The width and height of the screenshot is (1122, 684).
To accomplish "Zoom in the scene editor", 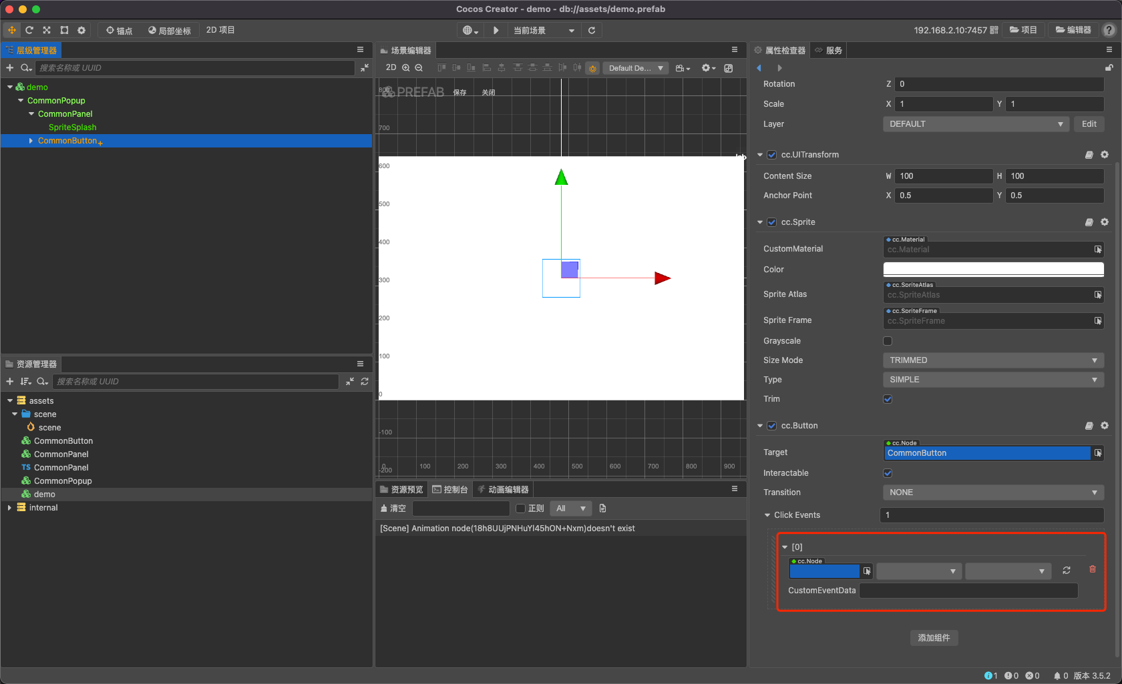I will (x=406, y=68).
